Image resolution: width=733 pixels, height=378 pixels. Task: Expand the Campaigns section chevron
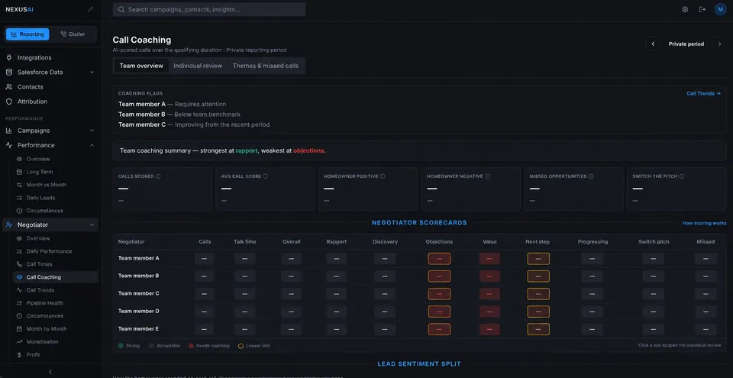pyautogui.click(x=92, y=131)
